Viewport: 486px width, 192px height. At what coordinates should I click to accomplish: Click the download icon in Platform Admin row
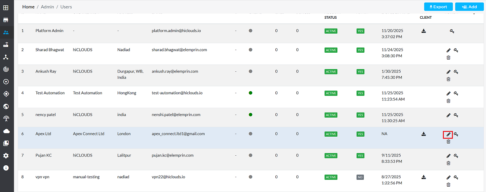424,31
